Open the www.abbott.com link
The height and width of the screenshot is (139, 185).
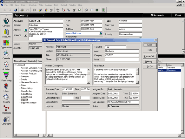click(x=73, y=33)
